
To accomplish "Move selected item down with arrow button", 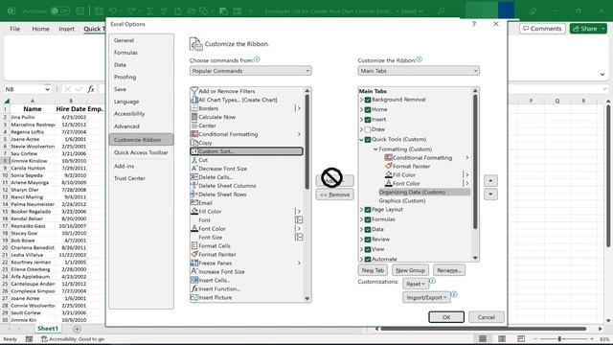I will point(490,194).
